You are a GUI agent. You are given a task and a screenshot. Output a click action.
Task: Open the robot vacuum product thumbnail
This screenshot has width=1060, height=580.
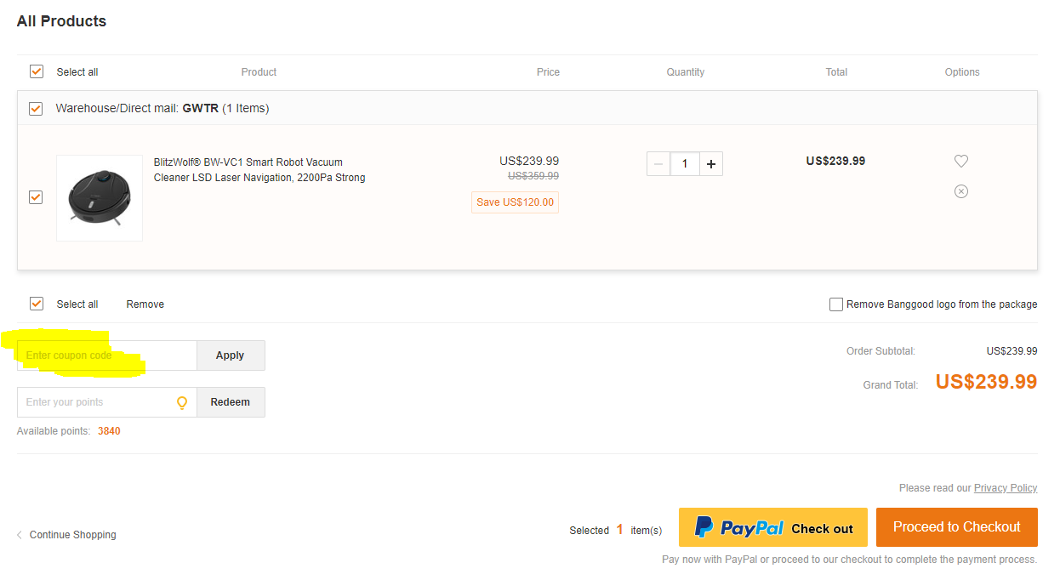tap(100, 198)
